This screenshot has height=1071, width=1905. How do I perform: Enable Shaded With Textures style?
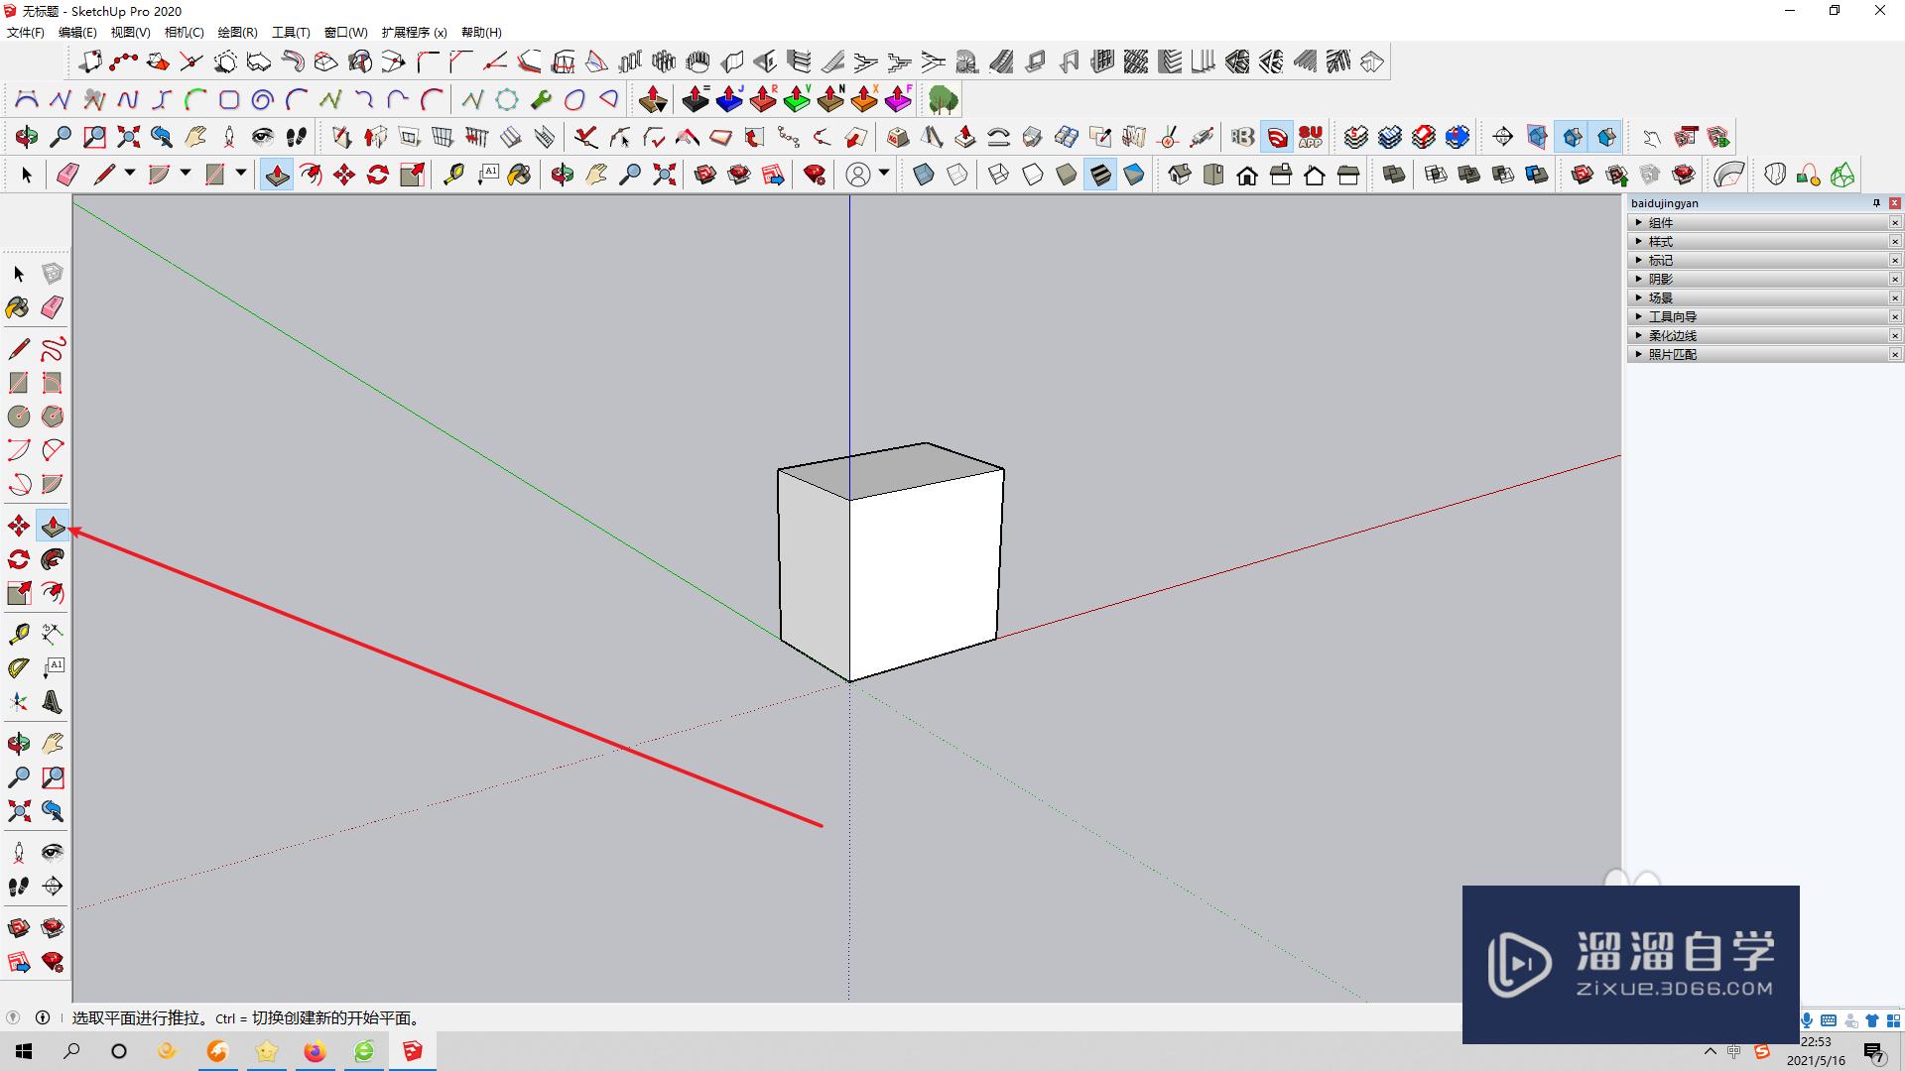coord(1100,176)
